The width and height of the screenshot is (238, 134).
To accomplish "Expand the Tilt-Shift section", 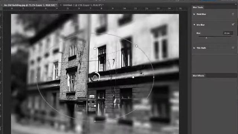I will [x=194, y=48].
